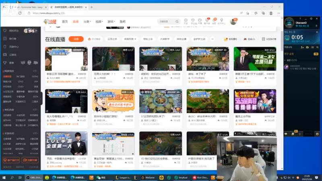
Task: Cancel queue with X beside 0:05 timer
Action: (x=317, y=32)
